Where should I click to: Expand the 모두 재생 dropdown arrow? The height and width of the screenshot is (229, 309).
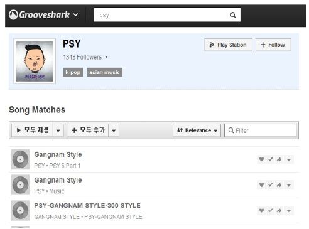tap(58, 130)
